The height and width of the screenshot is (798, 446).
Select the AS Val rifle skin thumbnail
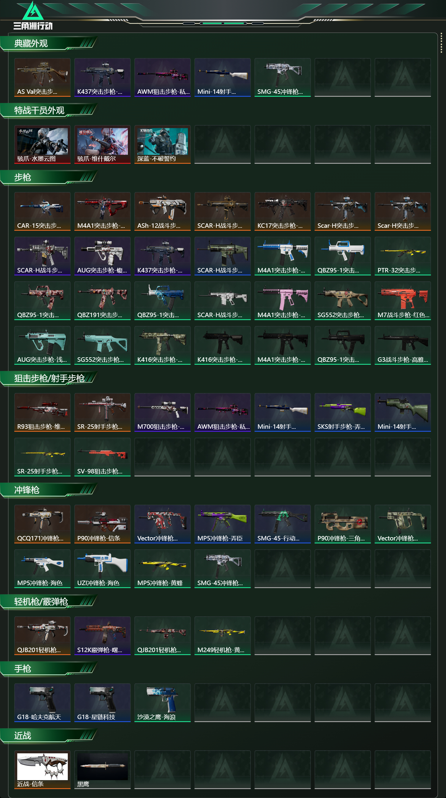click(43, 77)
